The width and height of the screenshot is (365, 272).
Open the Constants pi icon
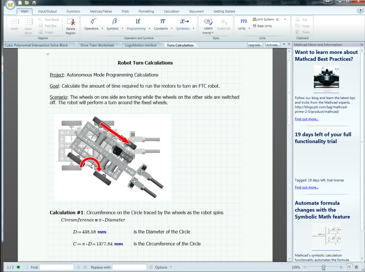[x=162, y=21]
